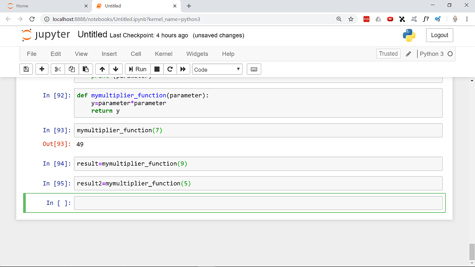Click cell containing mymultiplier_function(7)
Viewport: 475px width, 267px height.
coord(258,130)
